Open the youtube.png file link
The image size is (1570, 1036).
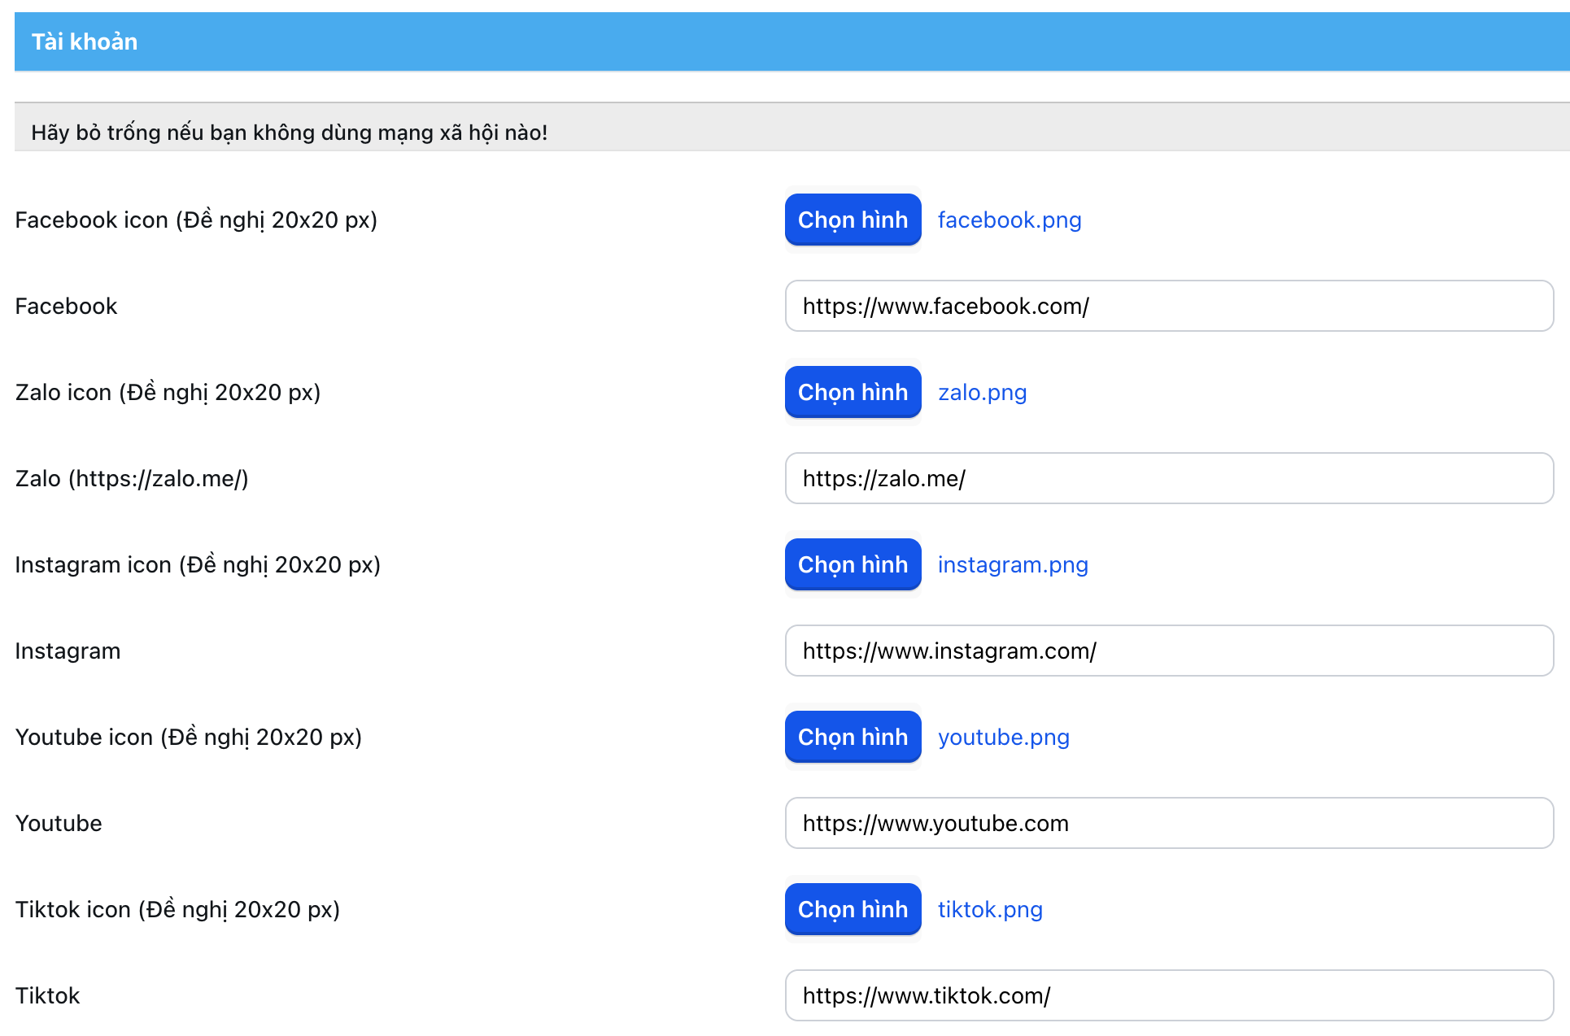1003,737
